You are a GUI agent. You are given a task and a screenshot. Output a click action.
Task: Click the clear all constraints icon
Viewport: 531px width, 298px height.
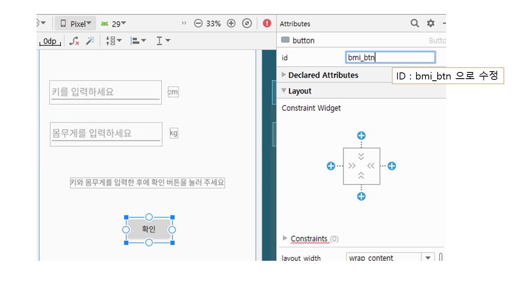[x=74, y=41]
